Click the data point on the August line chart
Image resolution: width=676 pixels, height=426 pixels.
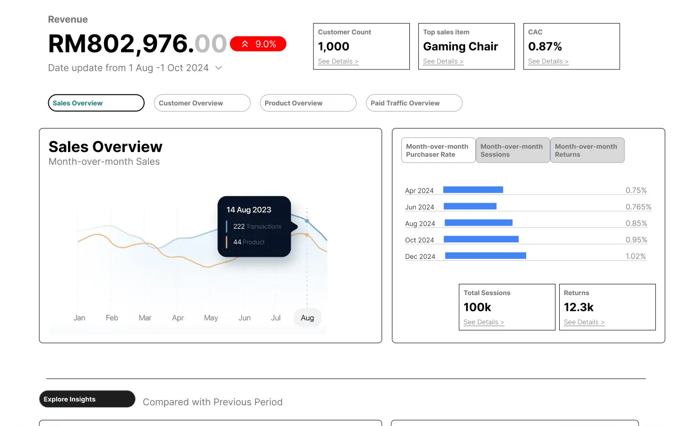[x=307, y=220]
